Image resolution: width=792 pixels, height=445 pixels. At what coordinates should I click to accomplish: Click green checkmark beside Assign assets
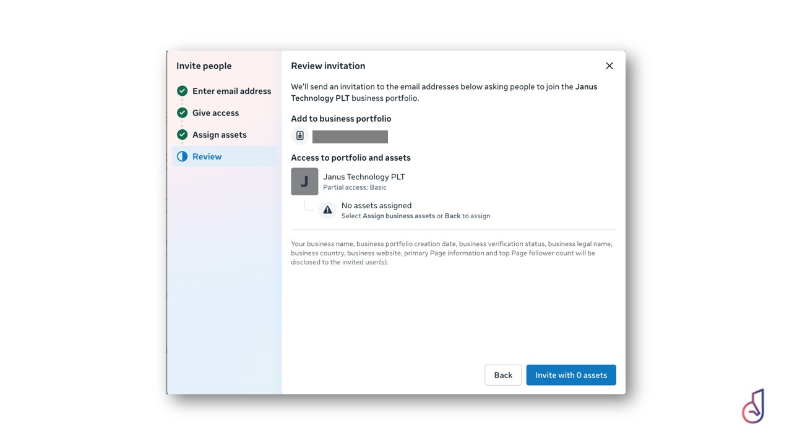click(x=182, y=134)
